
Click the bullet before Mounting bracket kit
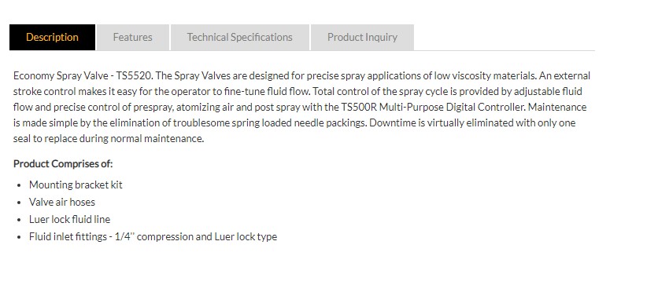(19, 185)
